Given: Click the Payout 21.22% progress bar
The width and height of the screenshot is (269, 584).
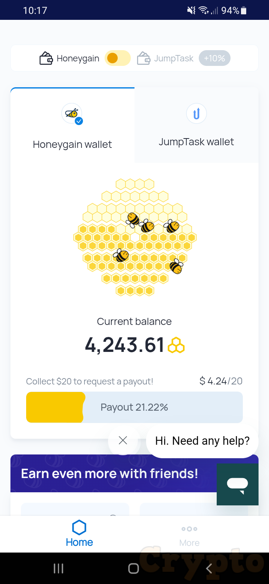Looking at the screenshot, I should [134, 407].
